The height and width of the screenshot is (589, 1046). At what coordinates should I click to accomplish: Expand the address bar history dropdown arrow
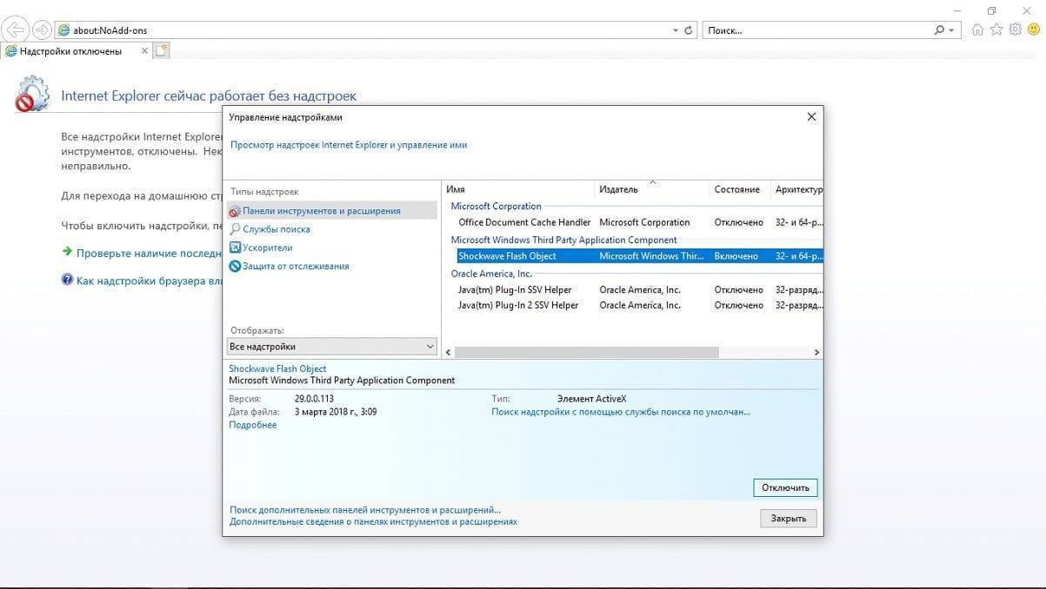click(676, 30)
